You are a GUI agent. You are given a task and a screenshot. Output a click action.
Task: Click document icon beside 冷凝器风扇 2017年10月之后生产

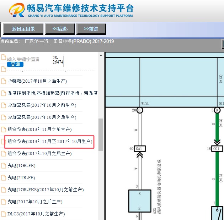pyautogui.click(x=4, y=117)
